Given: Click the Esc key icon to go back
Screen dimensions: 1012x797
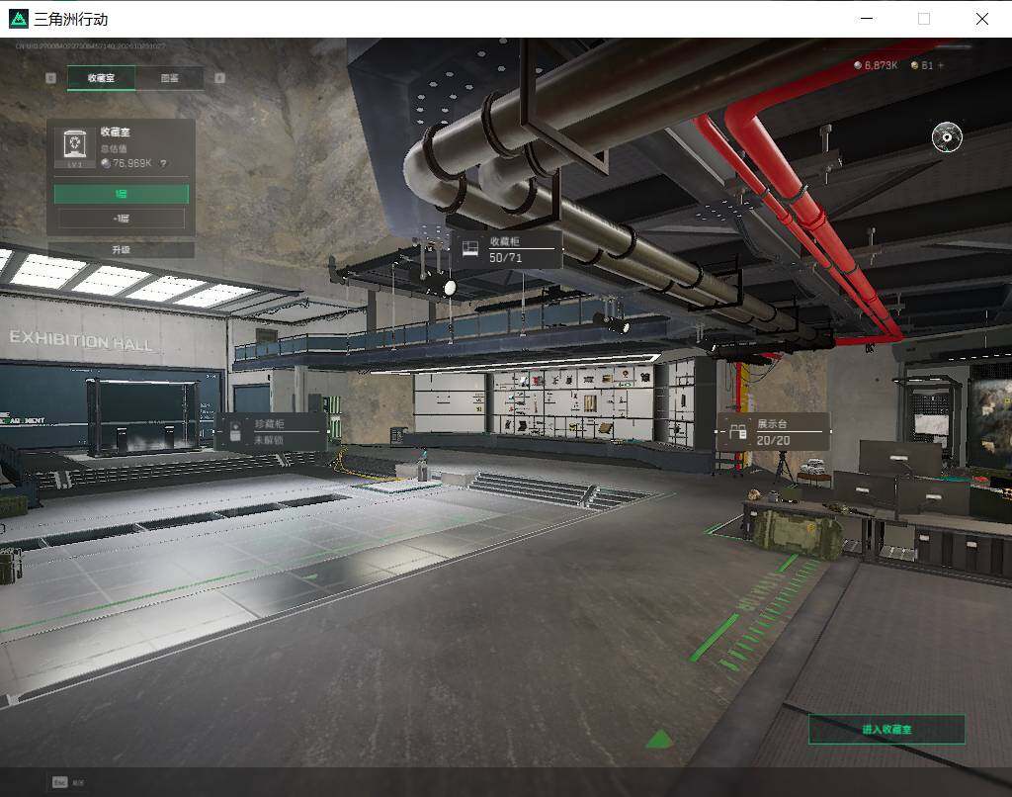Looking at the screenshot, I should (x=59, y=782).
